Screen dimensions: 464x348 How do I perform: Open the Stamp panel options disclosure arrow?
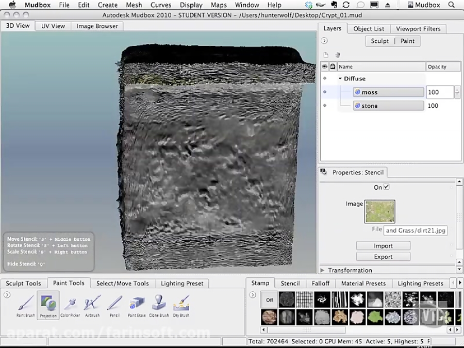[252, 293]
